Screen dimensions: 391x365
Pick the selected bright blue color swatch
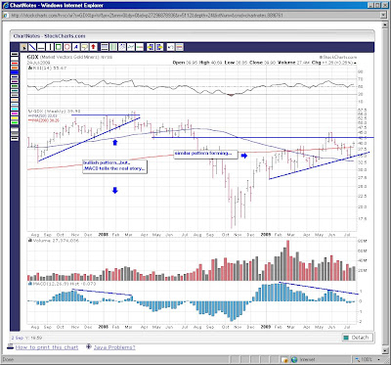coord(15,72)
